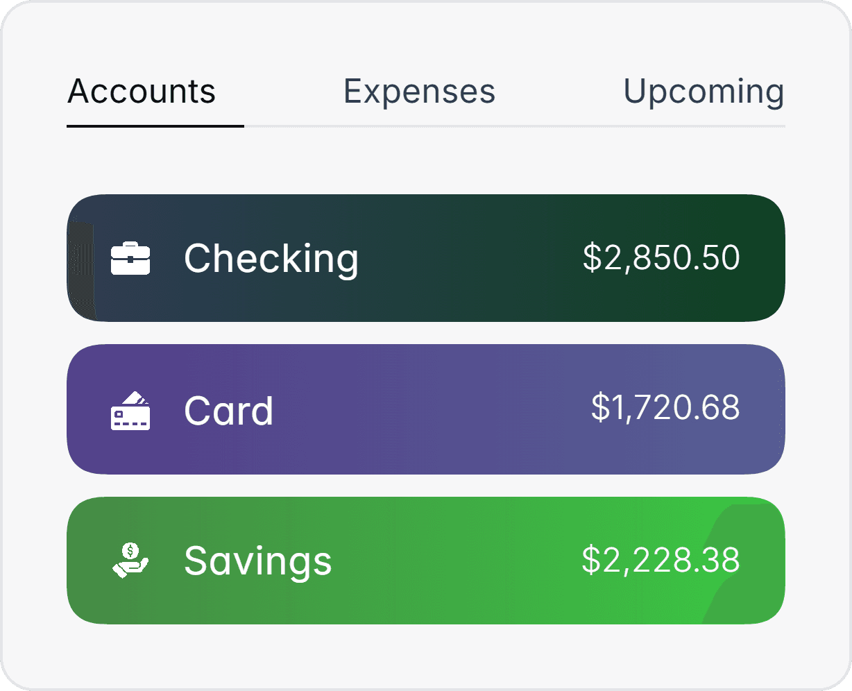Select the Accounts tab
The height and width of the screenshot is (691, 852).
pos(141,91)
